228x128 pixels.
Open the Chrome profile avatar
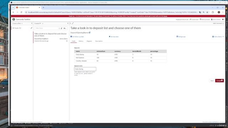(x=219, y=12)
